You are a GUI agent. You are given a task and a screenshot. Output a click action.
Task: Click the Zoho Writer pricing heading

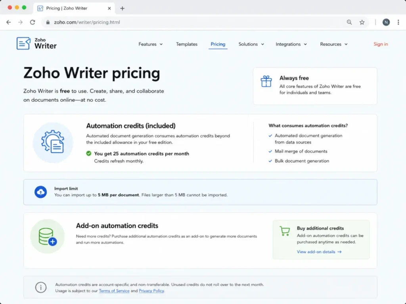pyautogui.click(x=92, y=73)
